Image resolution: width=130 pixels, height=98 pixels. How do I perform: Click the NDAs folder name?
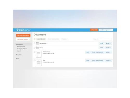click(x=41, y=48)
